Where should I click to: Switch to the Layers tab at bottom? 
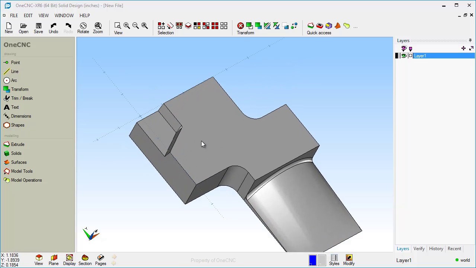click(x=403, y=249)
